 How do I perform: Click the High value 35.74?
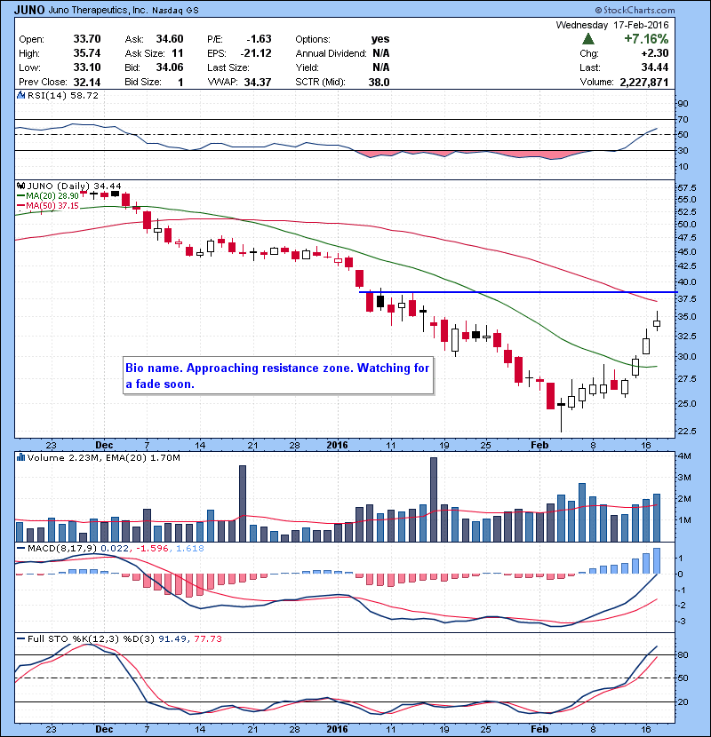pos(87,53)
